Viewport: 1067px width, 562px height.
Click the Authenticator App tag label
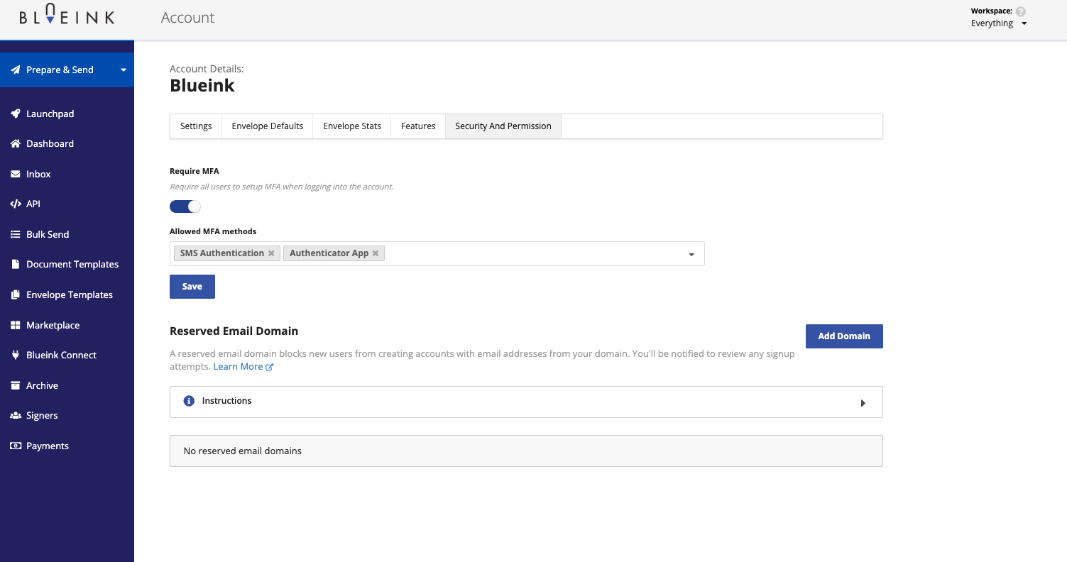329,253
